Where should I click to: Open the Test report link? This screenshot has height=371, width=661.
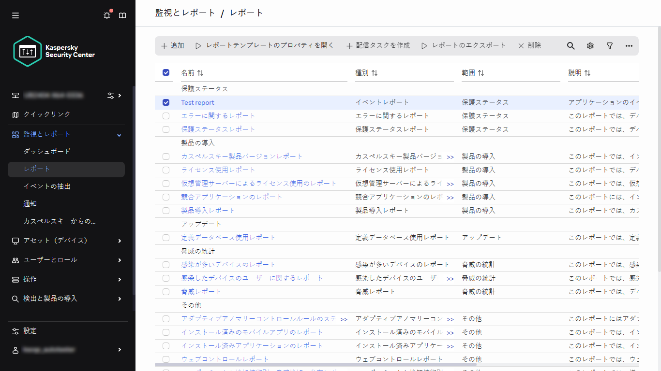(197, 102)
